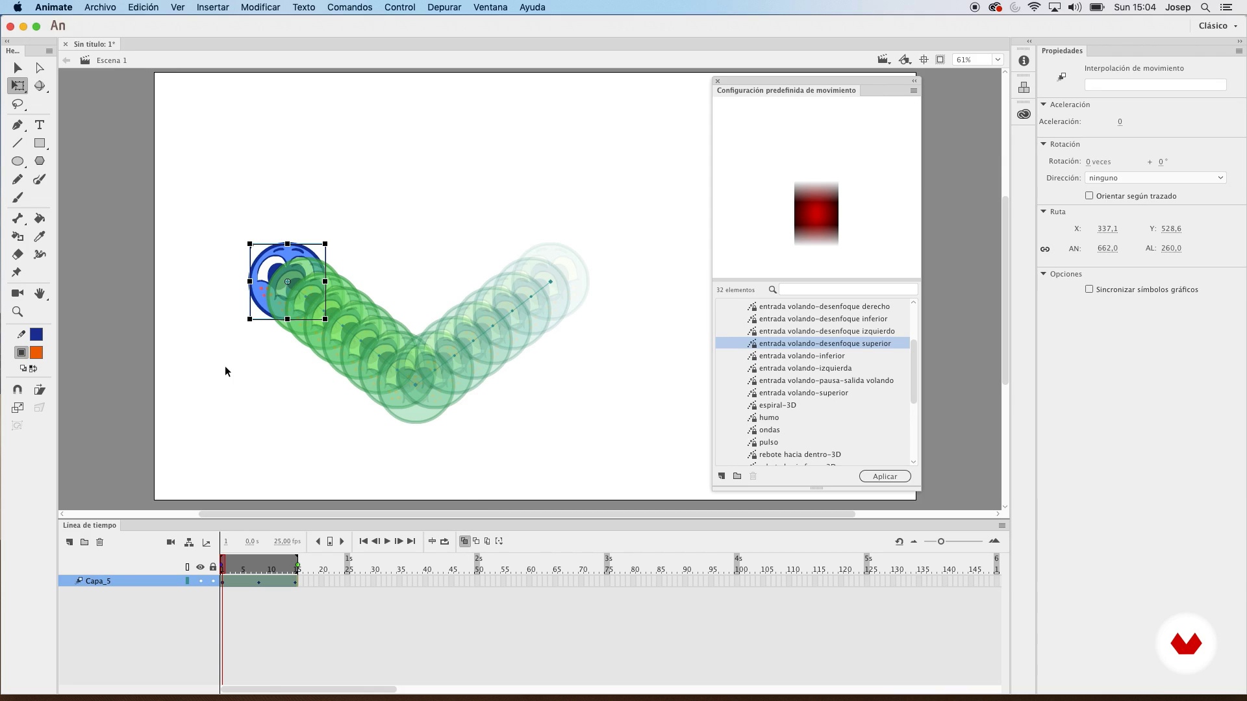Select the Hand tool

[x=40, y=293]
